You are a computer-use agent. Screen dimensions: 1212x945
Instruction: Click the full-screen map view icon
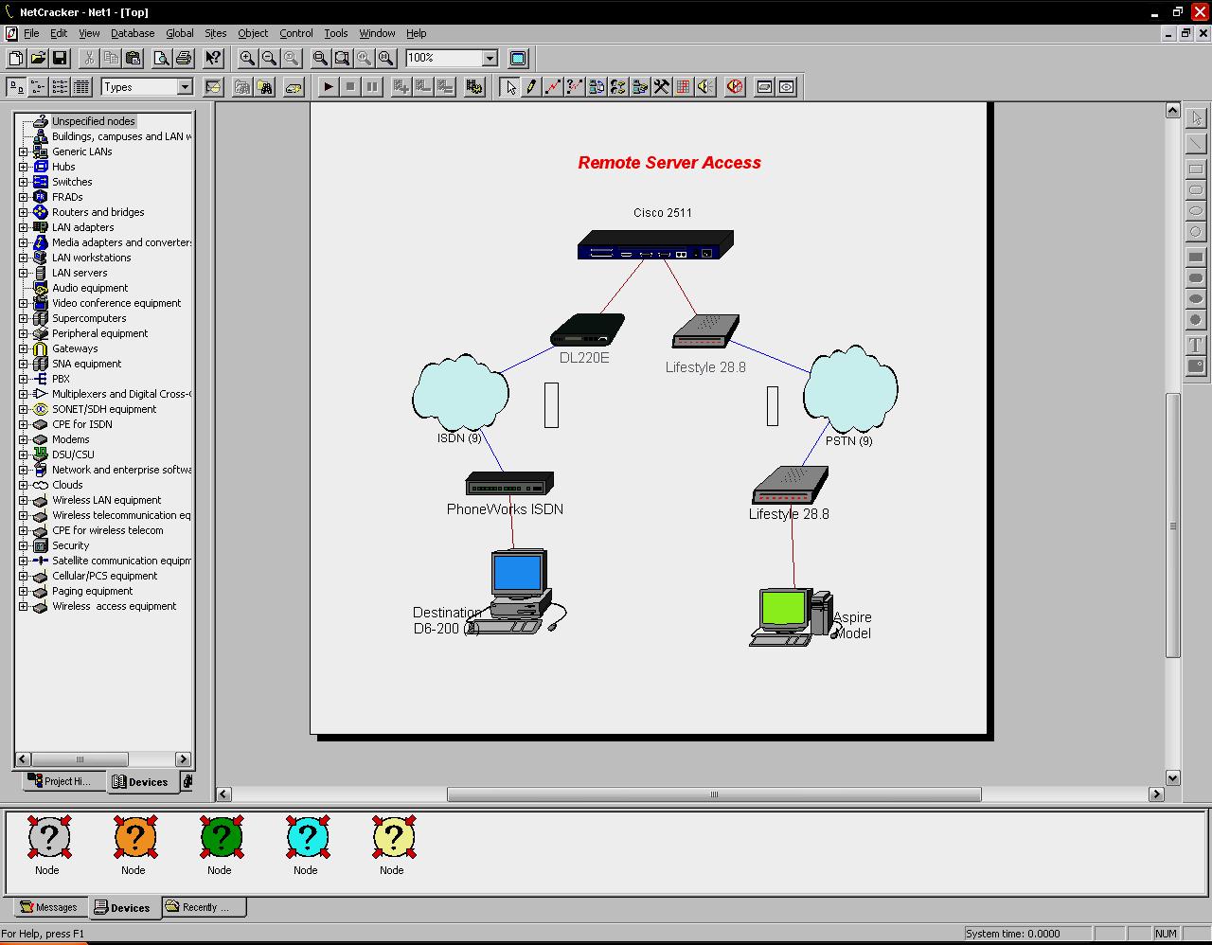coord(518,59)
